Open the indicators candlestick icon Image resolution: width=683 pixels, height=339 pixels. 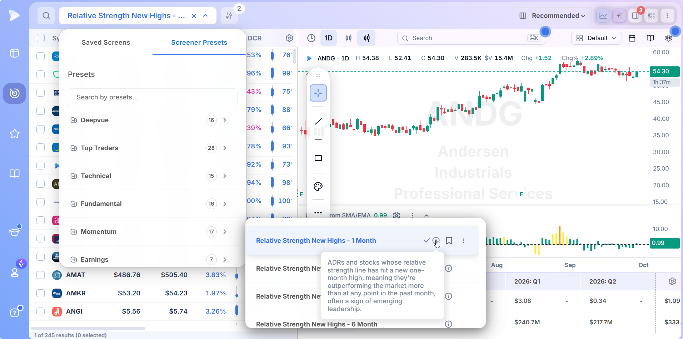(x=348, y=38)
